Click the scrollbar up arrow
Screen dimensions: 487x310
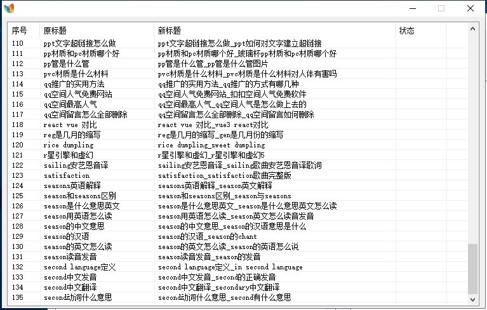click(x=472, y=29)
